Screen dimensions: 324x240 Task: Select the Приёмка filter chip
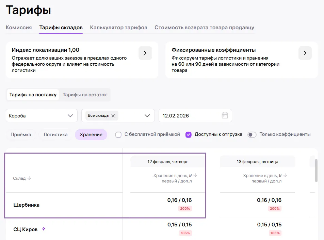coord(21,134)
